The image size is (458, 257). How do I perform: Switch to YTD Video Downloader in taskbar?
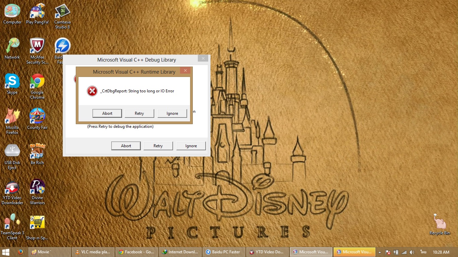point(268,252)
